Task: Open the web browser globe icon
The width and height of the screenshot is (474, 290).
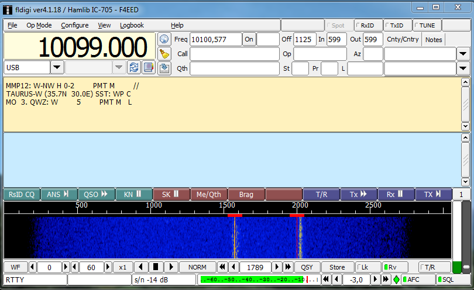Action: [164, 39]
